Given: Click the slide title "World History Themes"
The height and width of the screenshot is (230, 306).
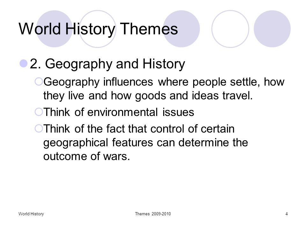Looking at the screenshot, I should tap(98, 29).
